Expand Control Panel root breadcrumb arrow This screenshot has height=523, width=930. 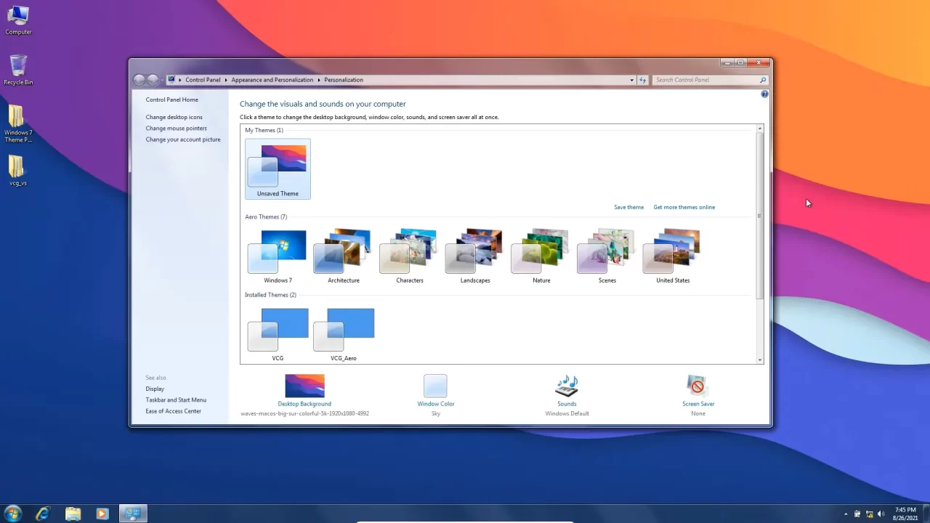point(180,80)
